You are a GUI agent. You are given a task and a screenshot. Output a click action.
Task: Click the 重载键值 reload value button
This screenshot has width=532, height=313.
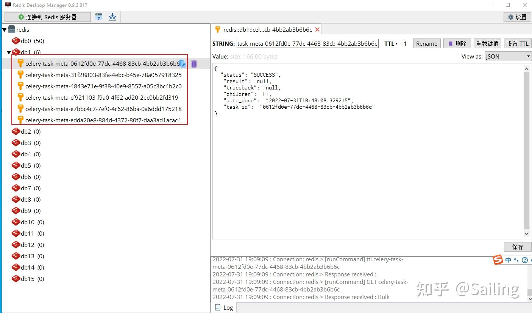[487, 43]
